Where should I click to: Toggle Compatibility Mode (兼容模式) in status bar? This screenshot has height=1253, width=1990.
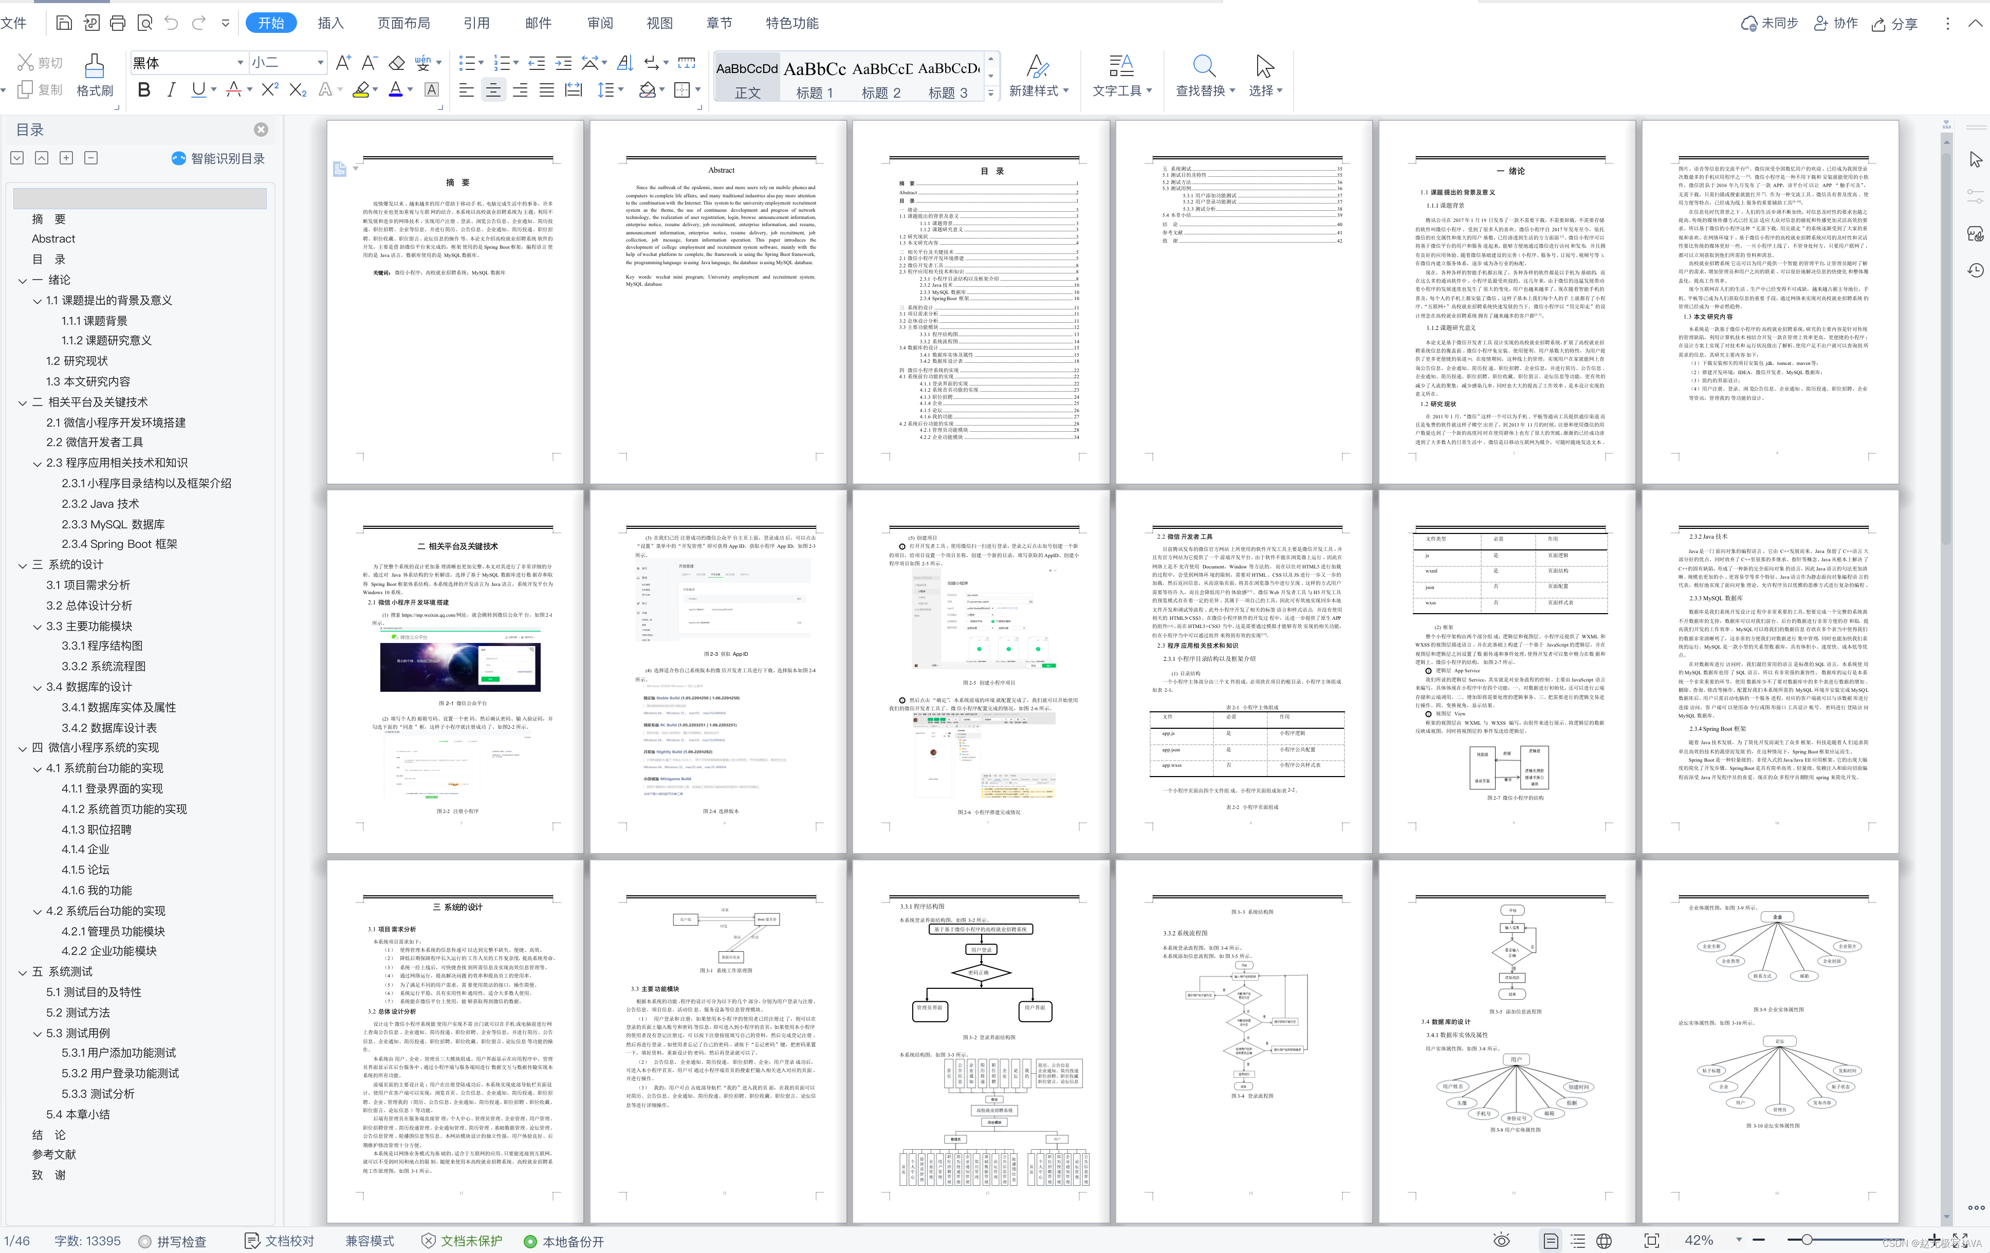point(370,1241)
